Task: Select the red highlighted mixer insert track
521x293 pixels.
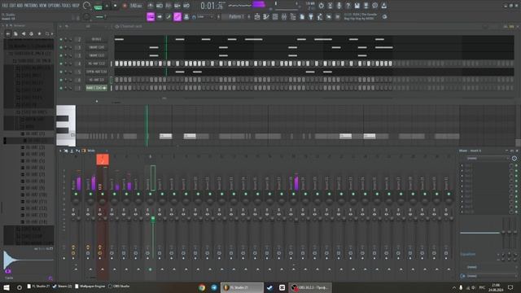Action: click(x=103, y=160)
